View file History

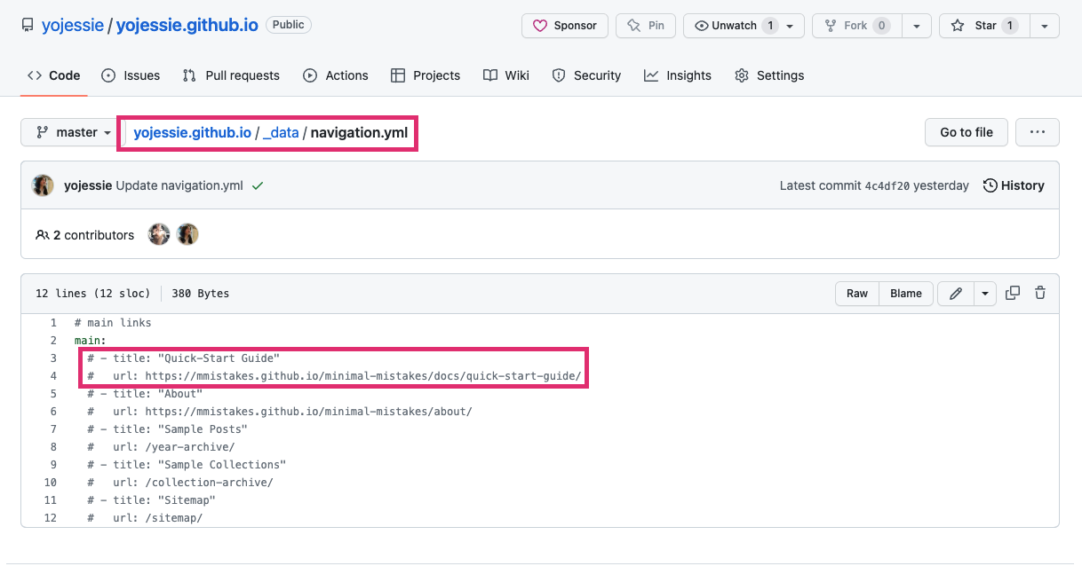1014,185
